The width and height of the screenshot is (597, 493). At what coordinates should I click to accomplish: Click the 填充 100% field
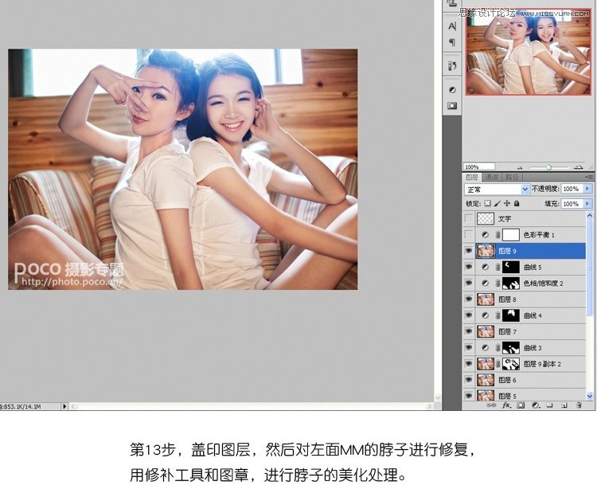(x=572, y=204)
